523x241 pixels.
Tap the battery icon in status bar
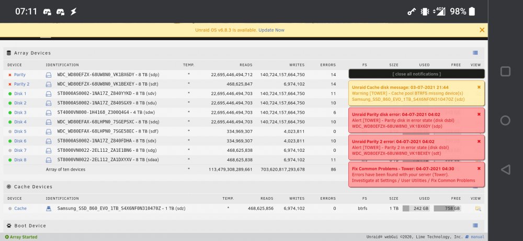coord(472,11)
